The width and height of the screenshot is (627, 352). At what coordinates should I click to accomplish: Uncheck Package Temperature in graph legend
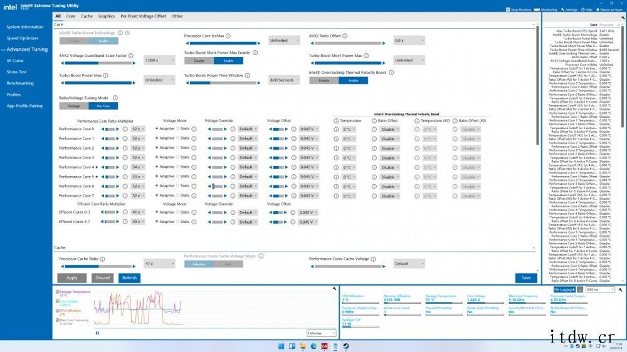coord(58,292)
